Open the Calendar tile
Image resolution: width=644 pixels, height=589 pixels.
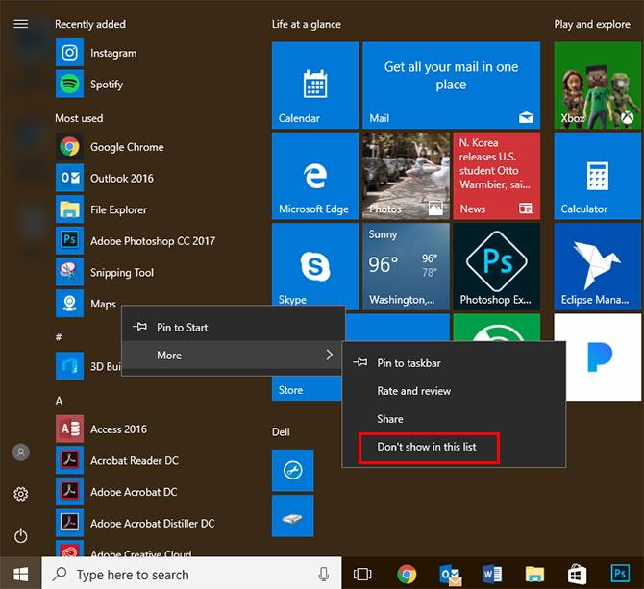pos(315,85)
